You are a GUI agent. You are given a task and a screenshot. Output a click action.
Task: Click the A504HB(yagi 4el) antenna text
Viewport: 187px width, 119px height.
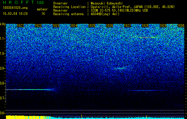click(x=105, y=14)
